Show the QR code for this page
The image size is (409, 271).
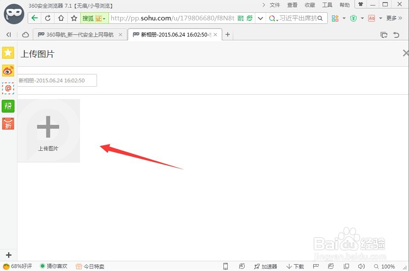pyautogui.click(x=240, y=18)
